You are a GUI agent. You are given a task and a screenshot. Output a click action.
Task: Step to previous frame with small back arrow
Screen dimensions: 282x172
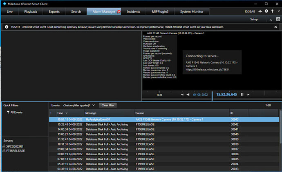click(182, 95)
